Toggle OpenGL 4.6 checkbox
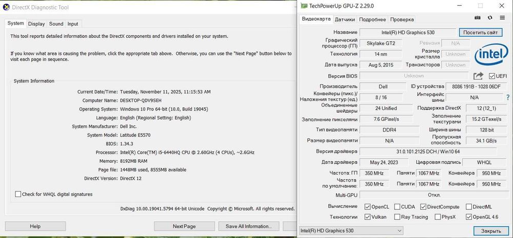513x238 pixels. coord(468,217)
